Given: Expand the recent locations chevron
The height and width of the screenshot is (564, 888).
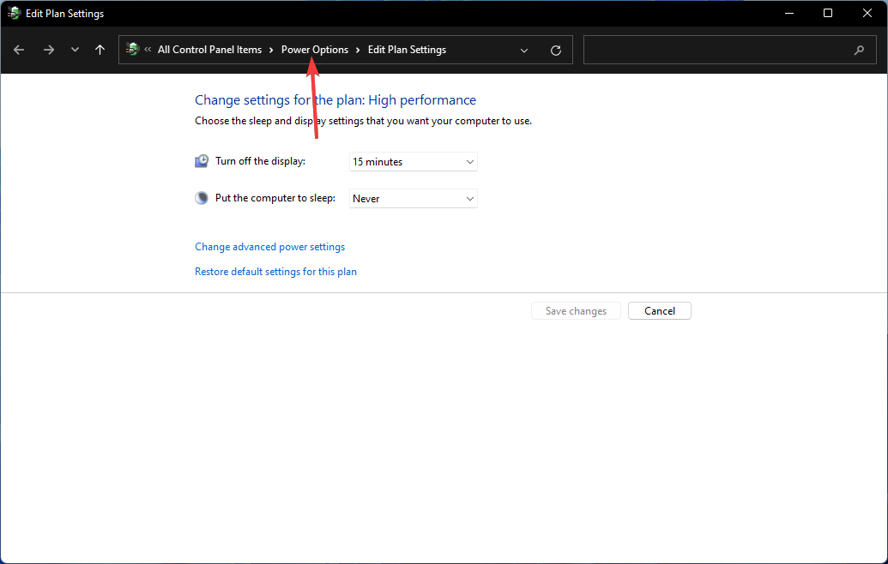Looking at the screenshot, I should click(x=75, y=50).
